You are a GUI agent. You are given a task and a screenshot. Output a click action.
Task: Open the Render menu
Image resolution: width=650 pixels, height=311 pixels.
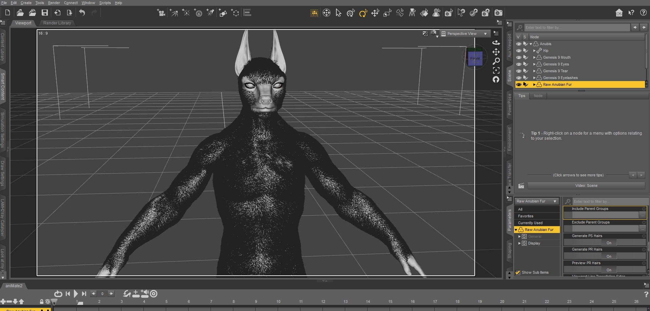(x=54, y=3)
